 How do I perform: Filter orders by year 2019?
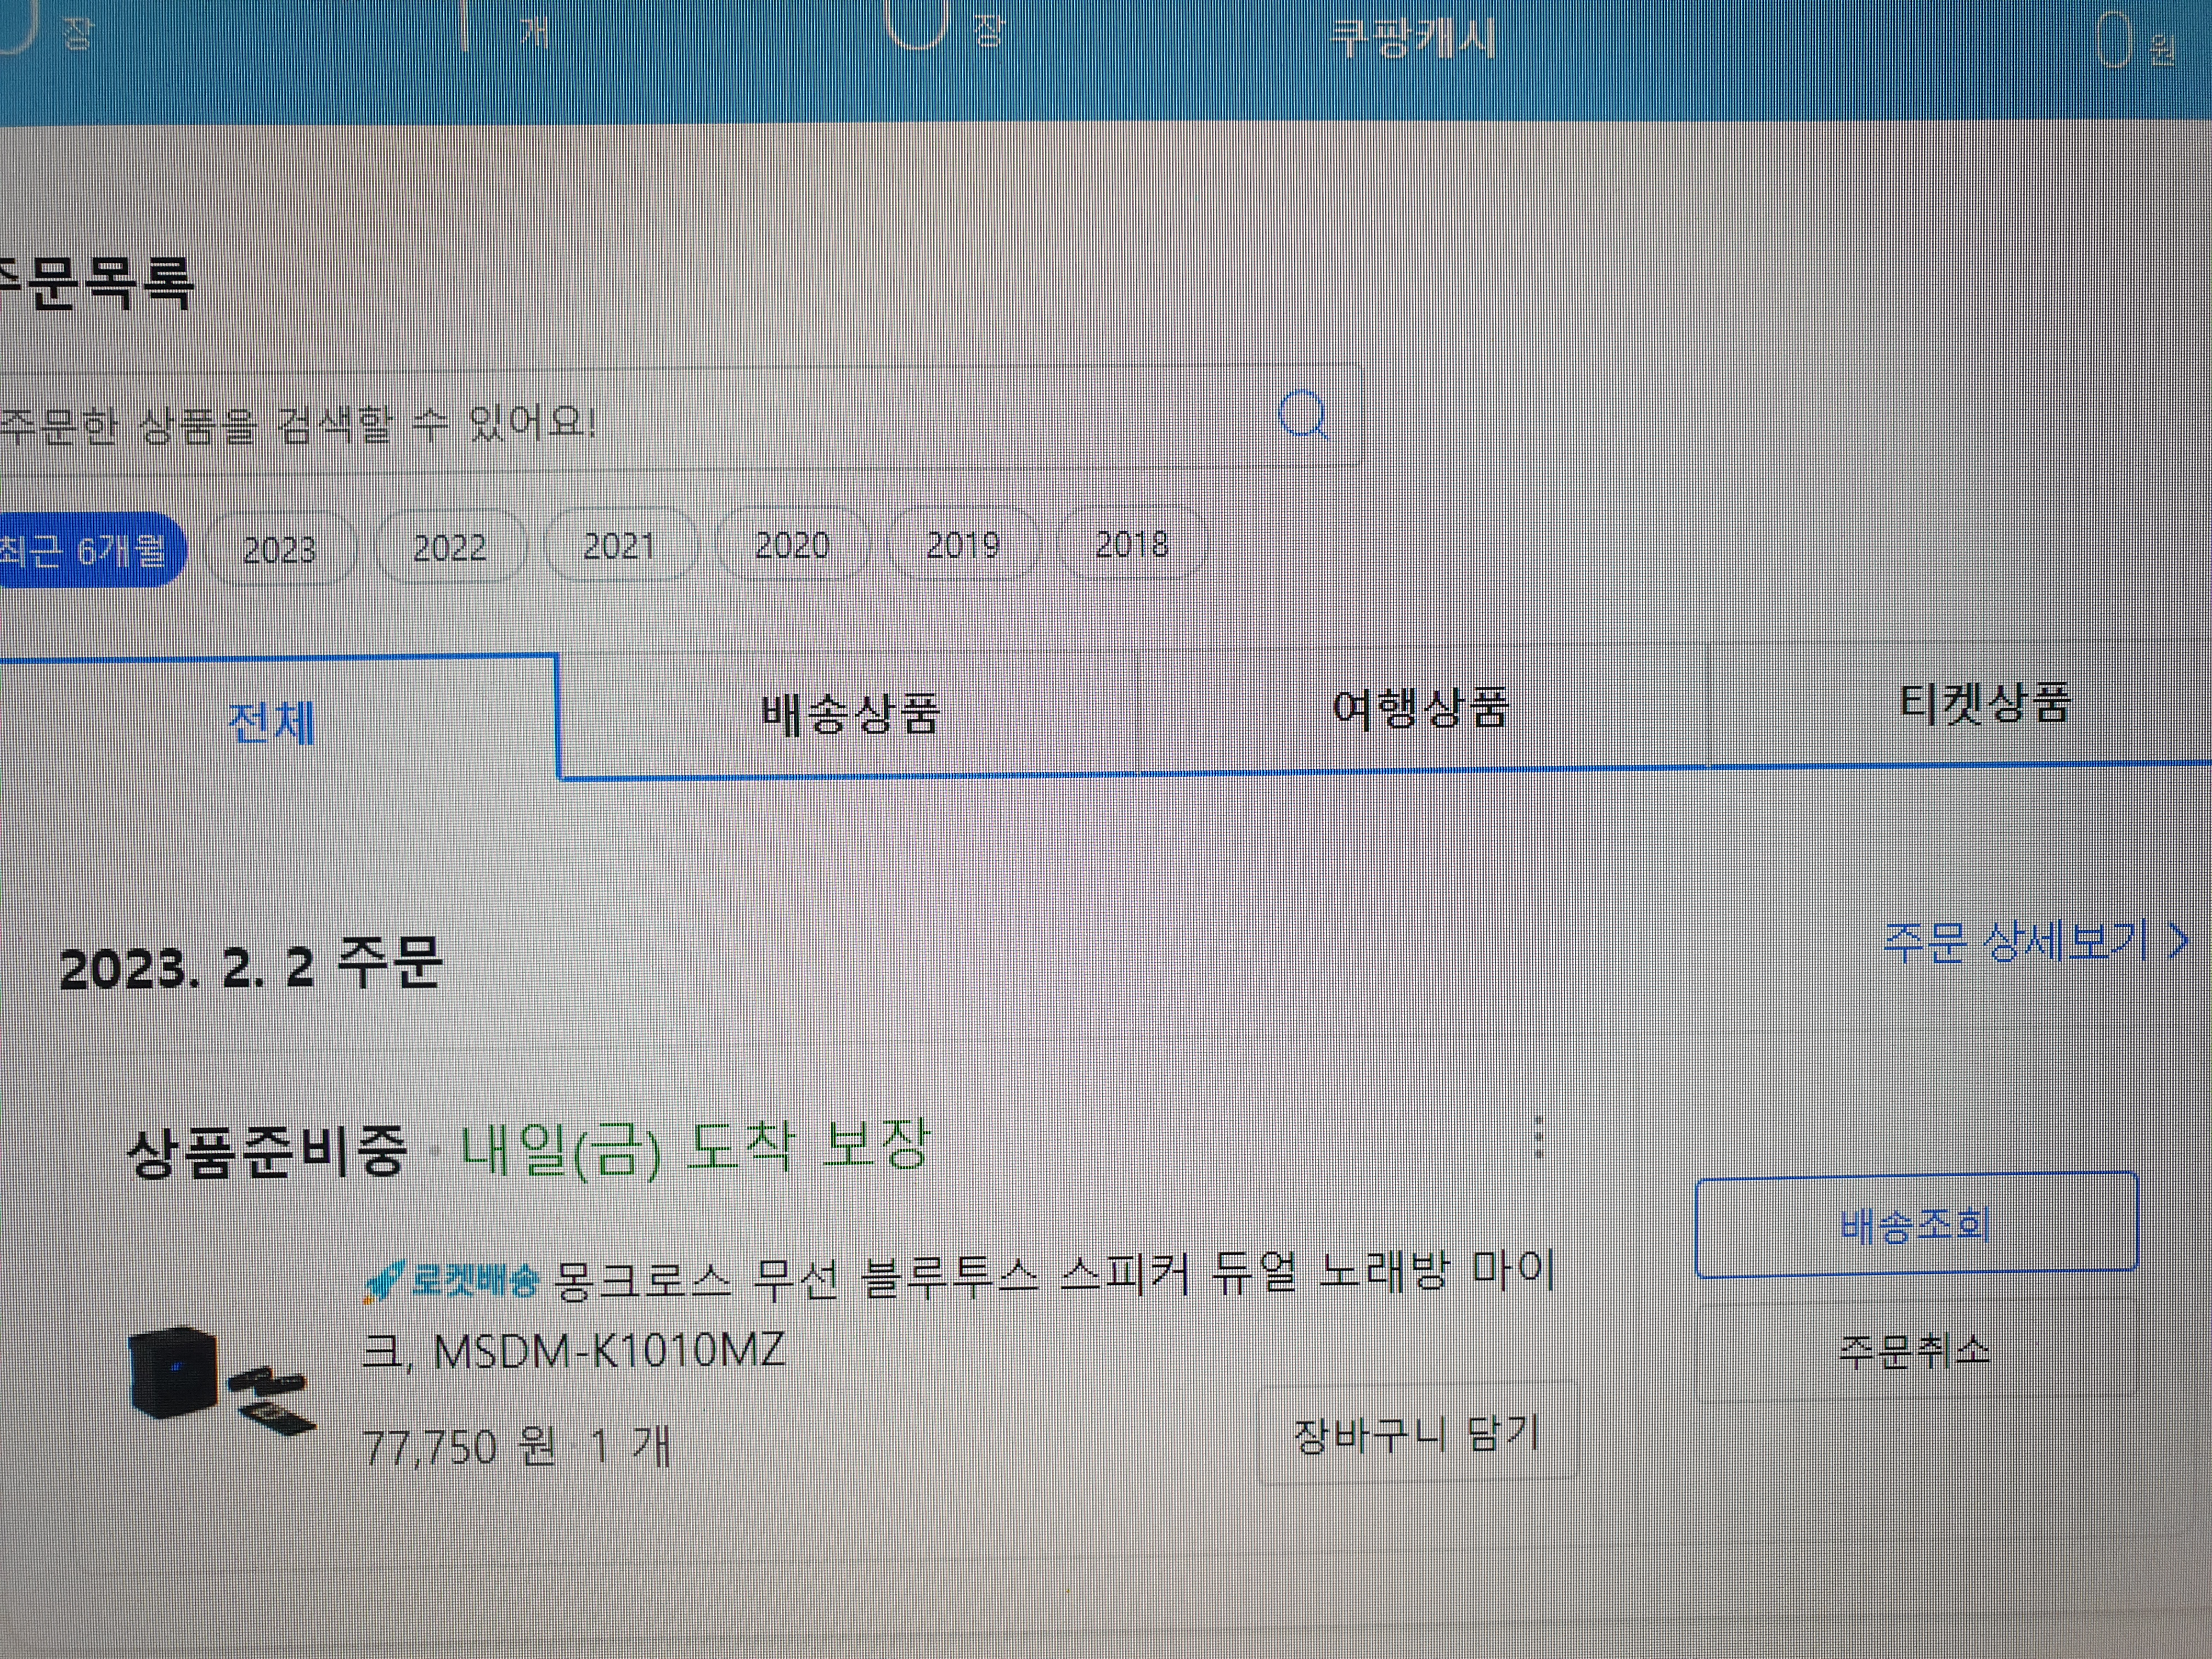963,543
